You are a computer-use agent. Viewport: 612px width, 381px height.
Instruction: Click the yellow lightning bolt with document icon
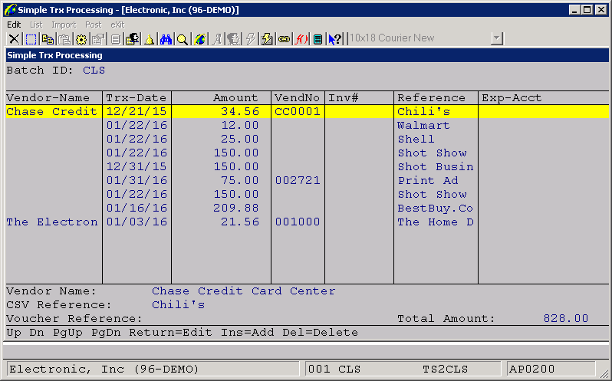267,39
